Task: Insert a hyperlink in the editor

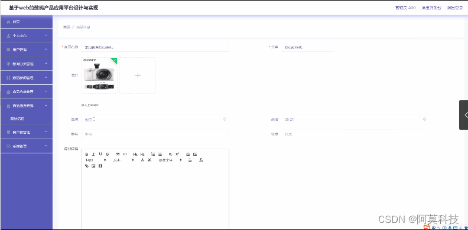Action: coord(87,166)
